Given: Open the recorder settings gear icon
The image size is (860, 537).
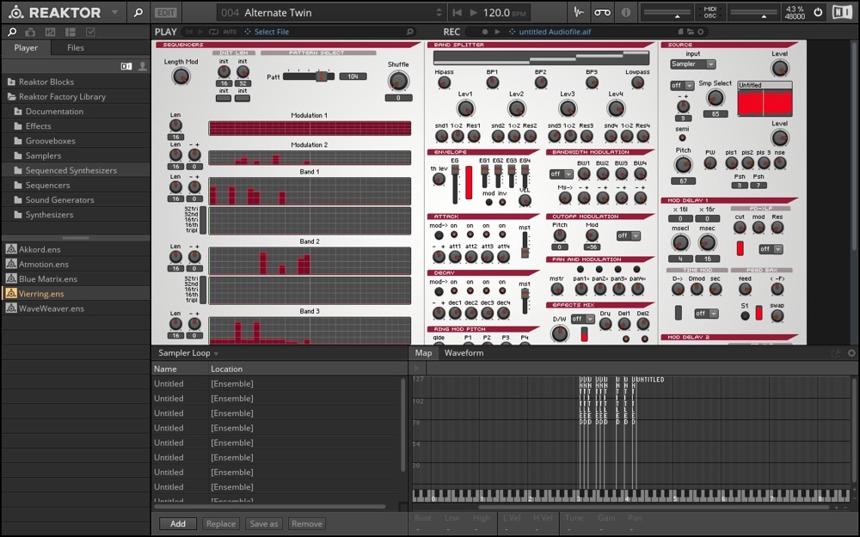Looking at the screenshot, I should (700, 32).
